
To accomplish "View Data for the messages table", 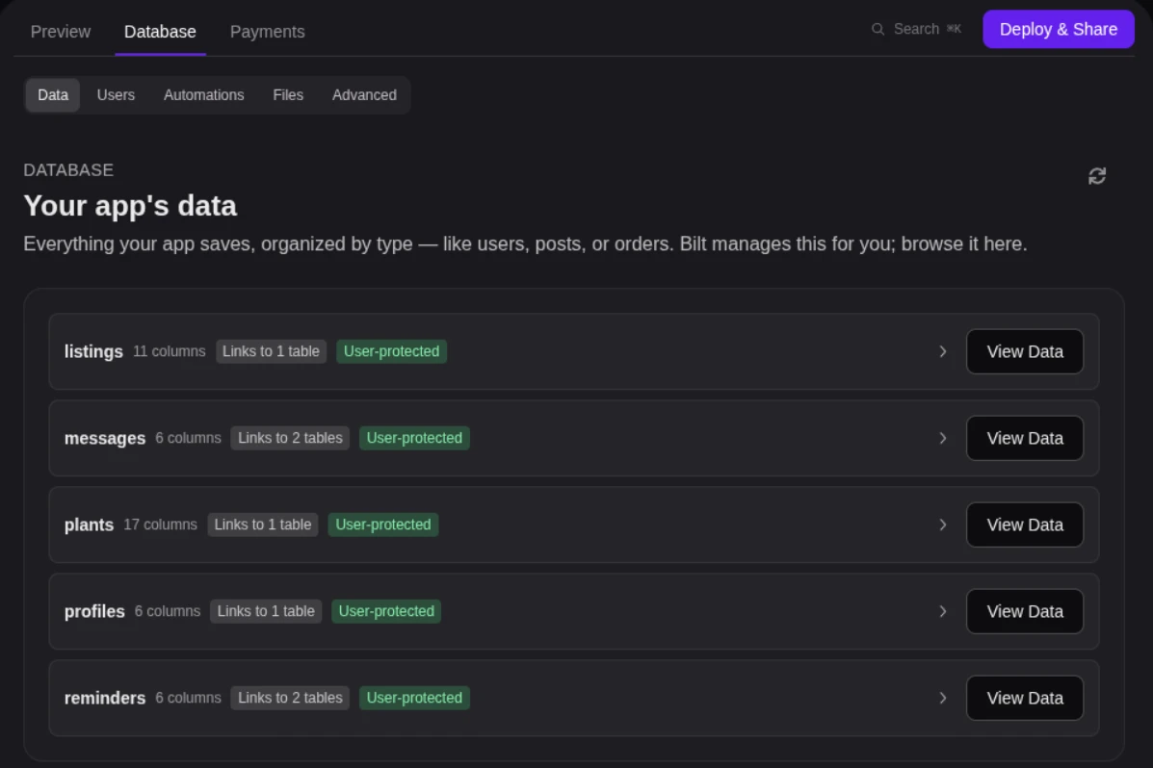I will (x=1024, y=439).
